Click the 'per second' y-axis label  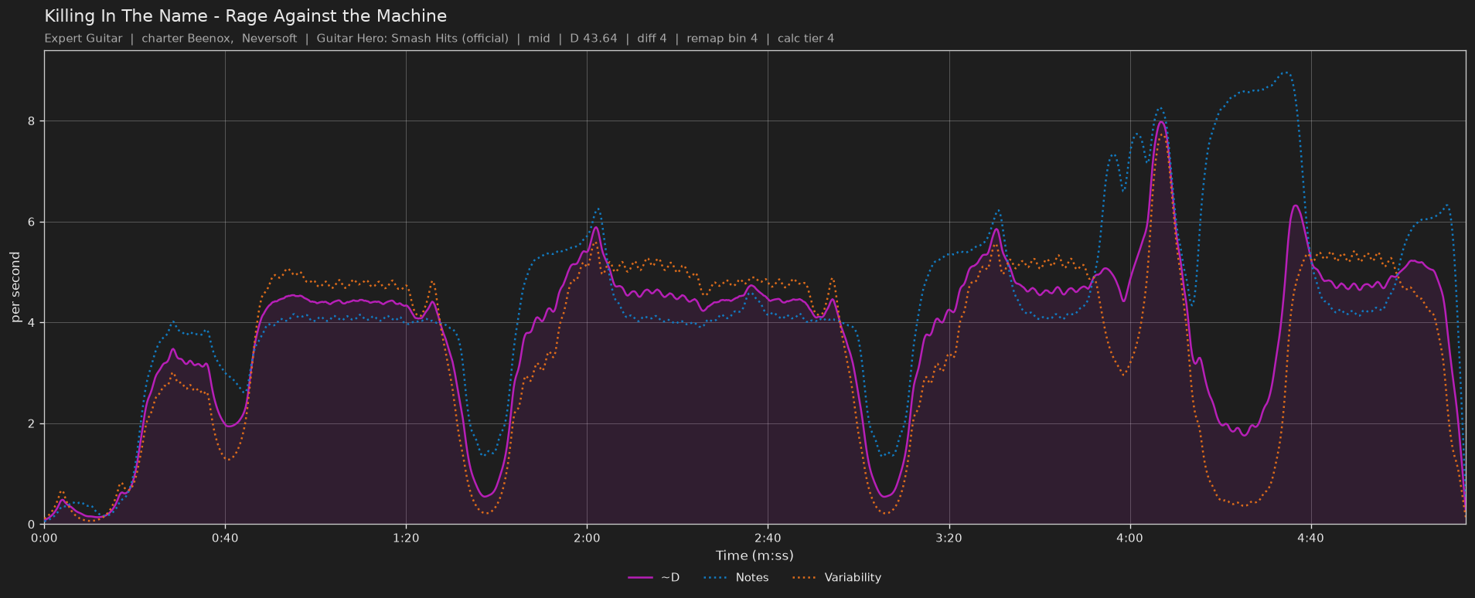pyautogui.click(x=16, y=287)
